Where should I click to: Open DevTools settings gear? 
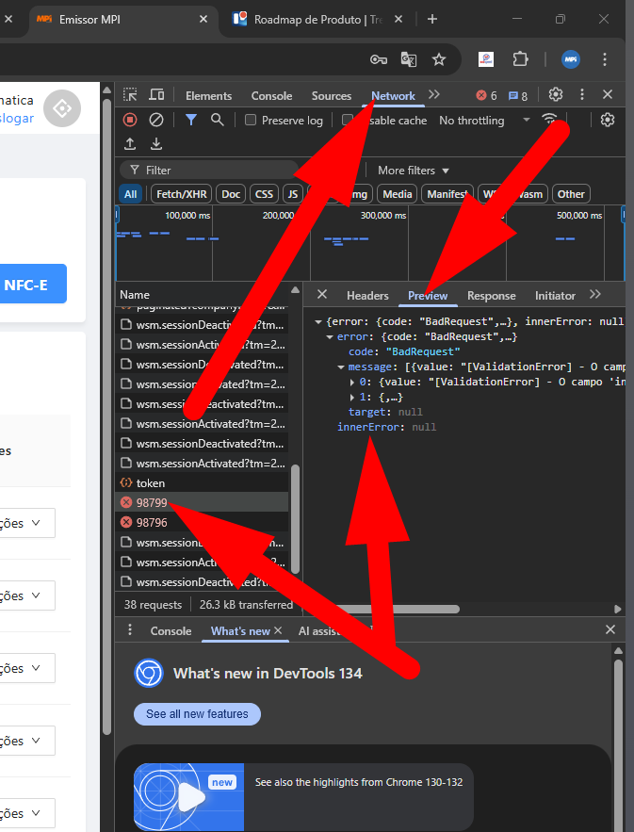[556, 95]
